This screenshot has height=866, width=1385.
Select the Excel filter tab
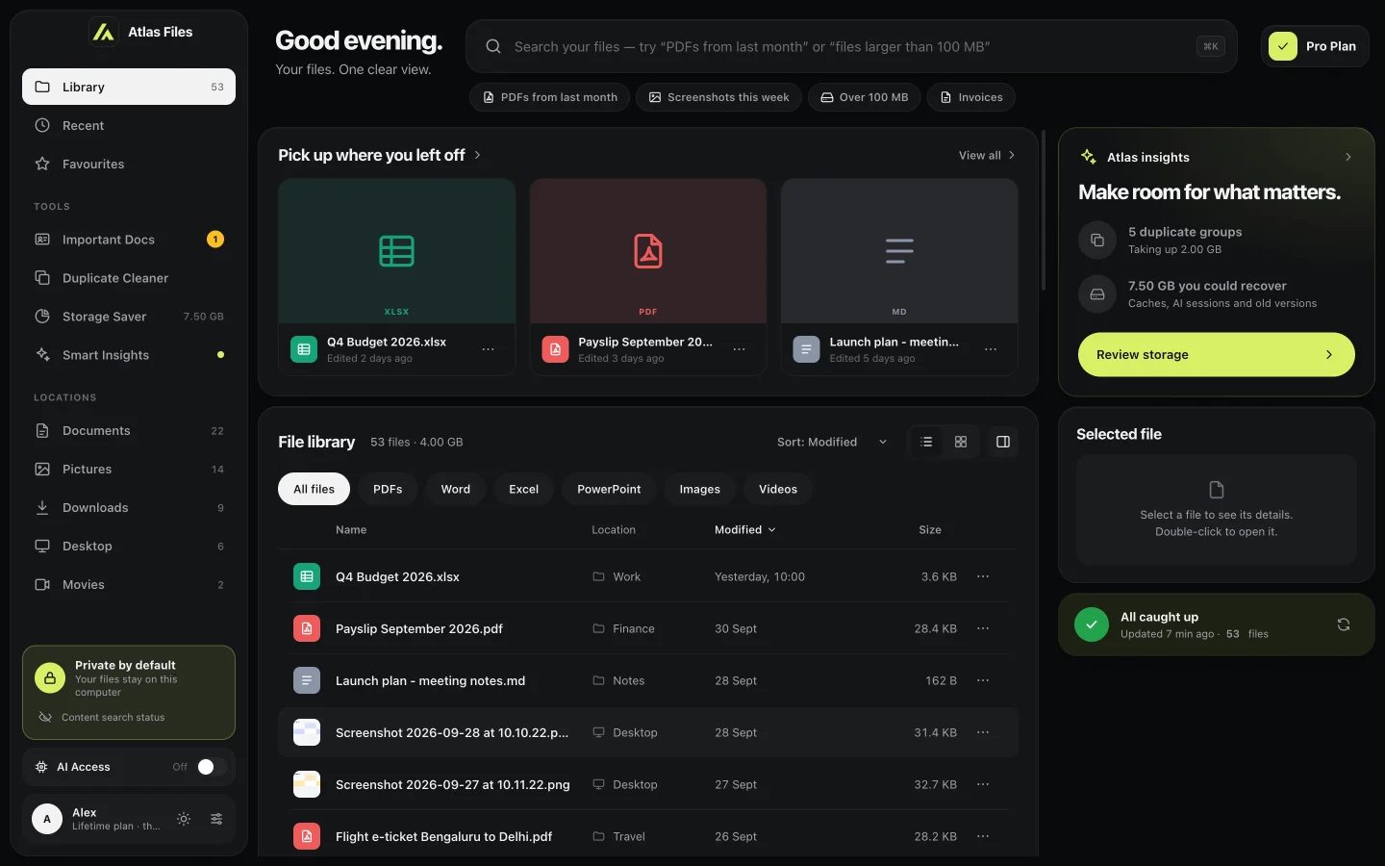tap(524, 489)
